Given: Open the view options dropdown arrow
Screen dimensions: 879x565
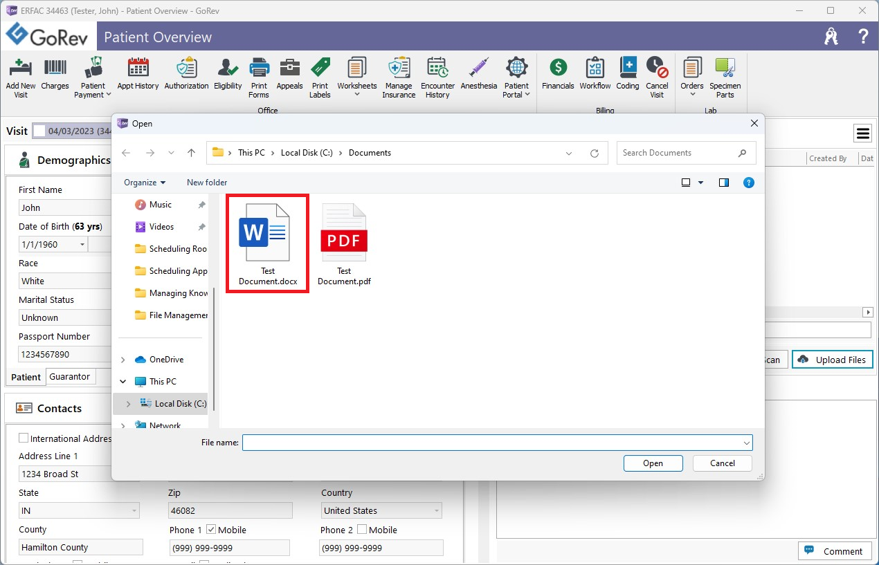Looking at the screenshot, I should 700,183.
